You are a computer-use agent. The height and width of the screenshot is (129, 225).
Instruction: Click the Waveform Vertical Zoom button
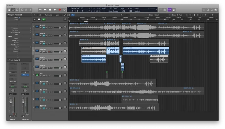click(x=190, y=15)
